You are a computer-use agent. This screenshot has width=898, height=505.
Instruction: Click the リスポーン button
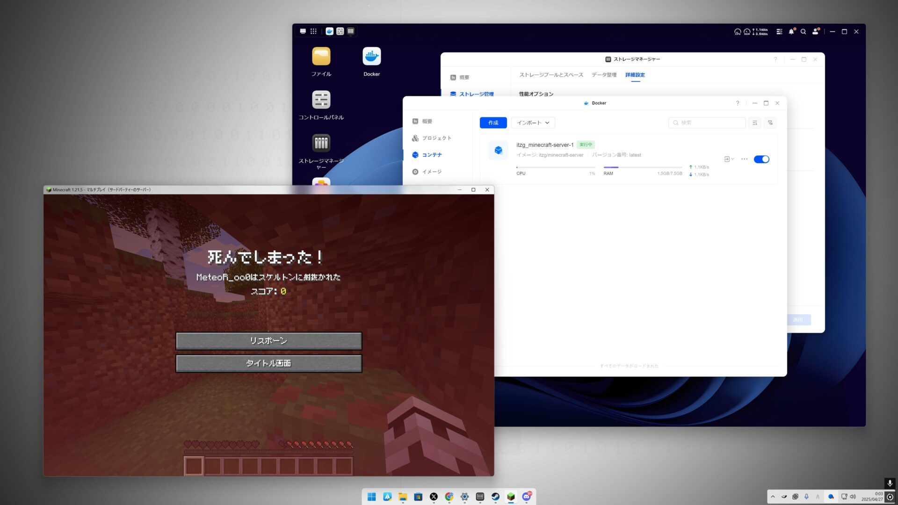click(x=268, y=341)
